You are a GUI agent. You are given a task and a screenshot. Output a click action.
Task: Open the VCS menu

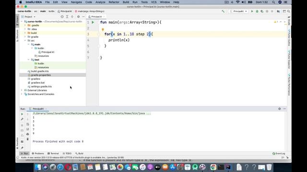[153, 2]
